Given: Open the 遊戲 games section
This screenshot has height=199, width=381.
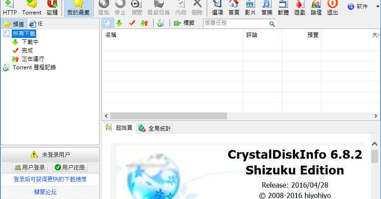Looking at the screenshot, I should 300,8.
